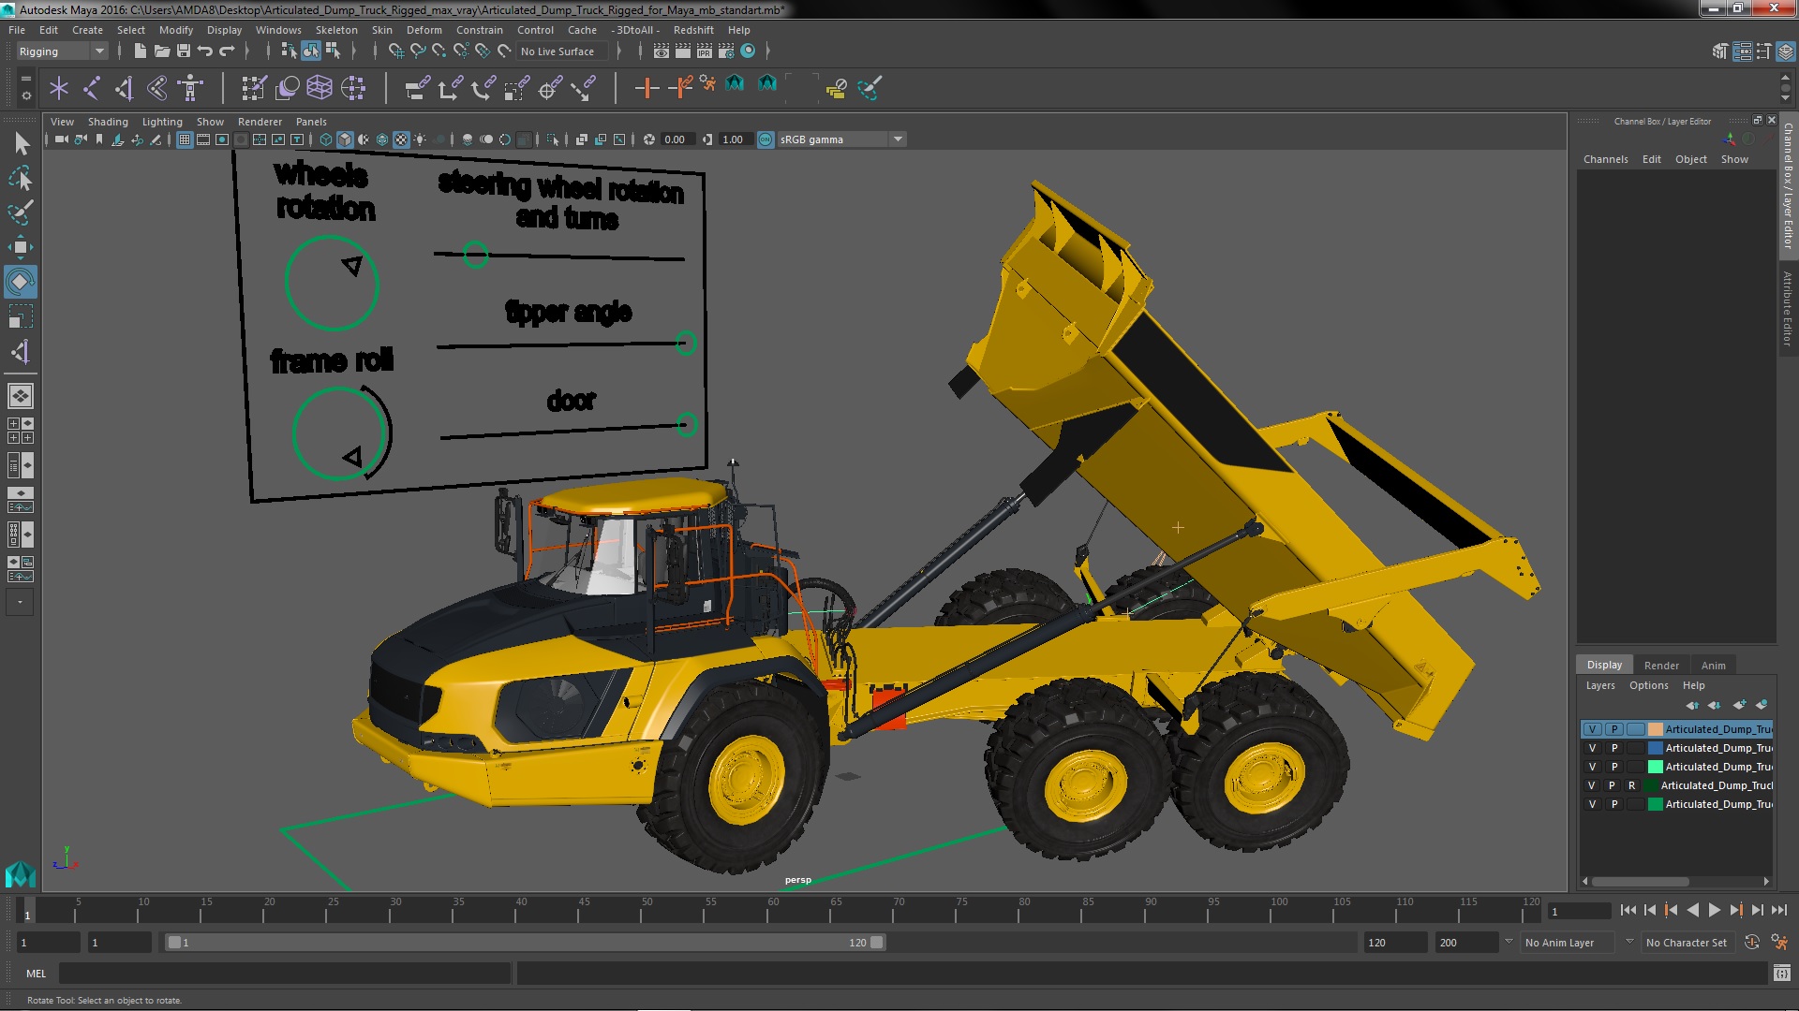Image resolution: width=1799 pixels, height=1011 pixels.
Task: Go to start of playback range
Action: tap(1628, 910)
